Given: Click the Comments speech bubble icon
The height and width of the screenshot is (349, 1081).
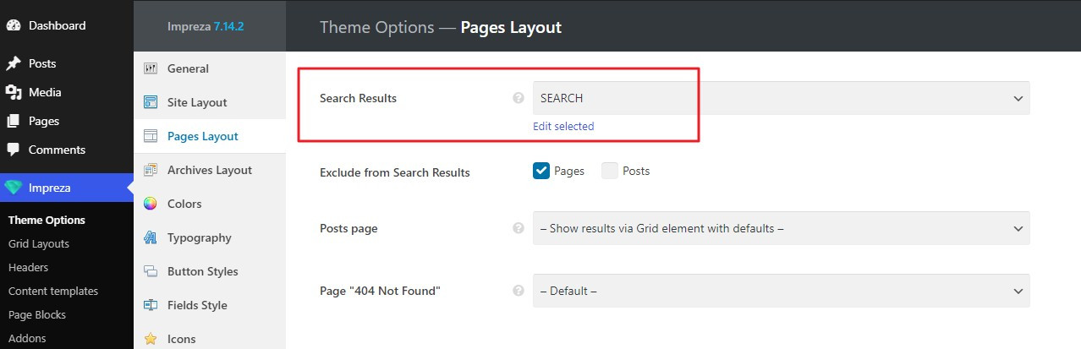Looking at the screenshot, I should pos(14,150).
